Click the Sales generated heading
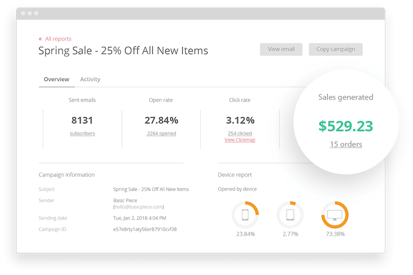The width and height of the screenshot is (413, 275). (x=345, y=97)
